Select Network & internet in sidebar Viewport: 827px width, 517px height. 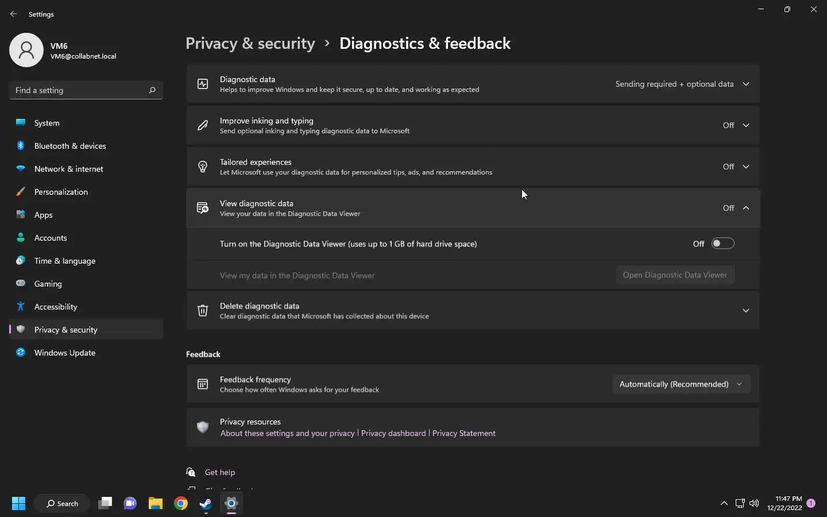click(x=69, y=169)
